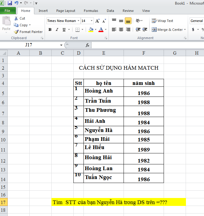Click the Save icon in quick access toolbar
Viewport: 204px width, 216px height.
10,3
